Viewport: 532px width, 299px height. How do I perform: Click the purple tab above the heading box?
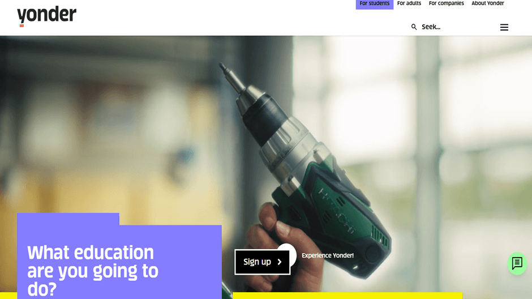(x=68, y=219)
